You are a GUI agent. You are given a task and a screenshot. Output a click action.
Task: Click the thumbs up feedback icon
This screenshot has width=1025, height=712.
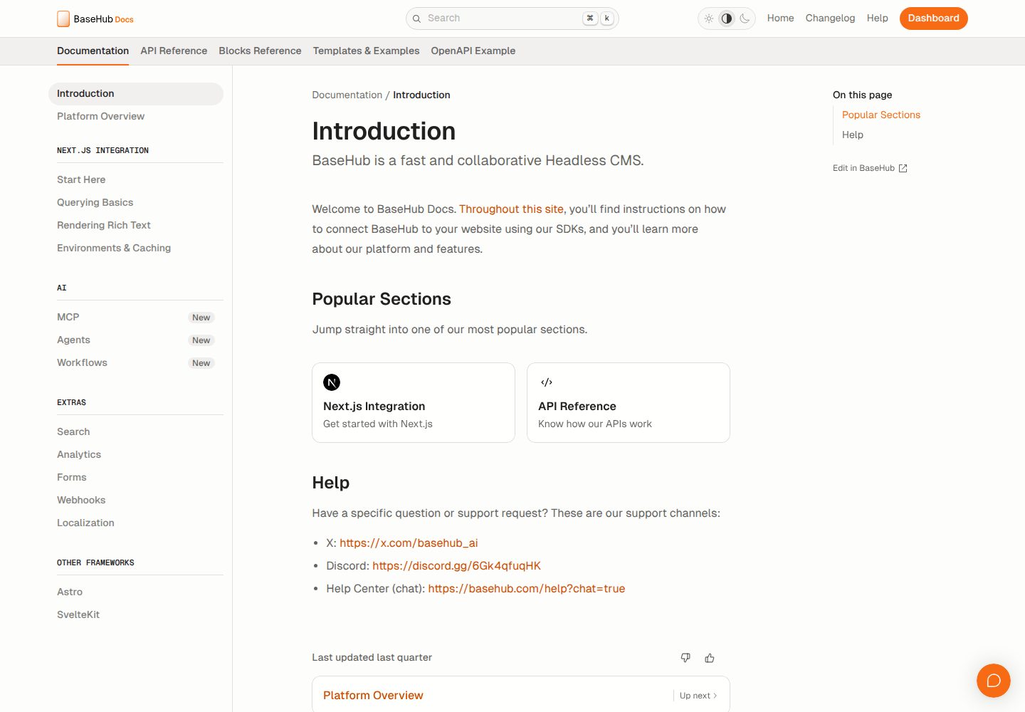coord(710,658)
